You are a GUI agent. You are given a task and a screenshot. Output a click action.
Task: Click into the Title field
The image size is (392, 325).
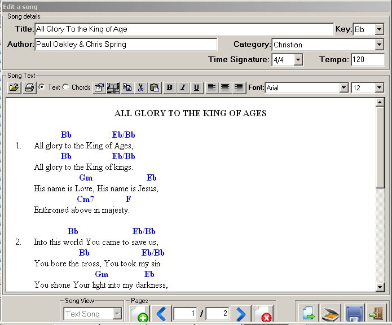(184, 29)
